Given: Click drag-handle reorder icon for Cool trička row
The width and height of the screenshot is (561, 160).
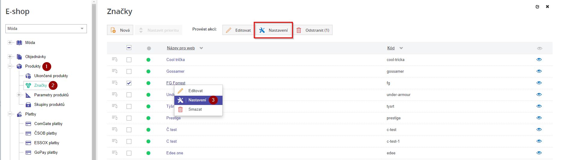Looking at the screenshot, I should tap(115, 60).
